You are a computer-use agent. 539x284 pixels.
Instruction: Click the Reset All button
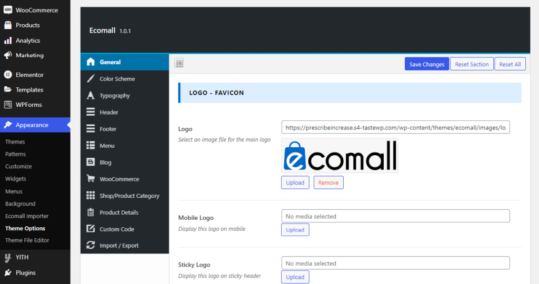(510, 64)
